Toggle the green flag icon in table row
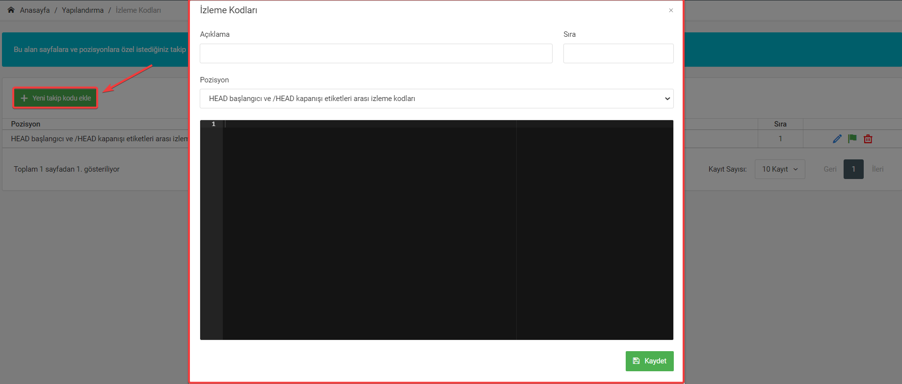This screenshot has height=384, width=902. click(852, 139)
